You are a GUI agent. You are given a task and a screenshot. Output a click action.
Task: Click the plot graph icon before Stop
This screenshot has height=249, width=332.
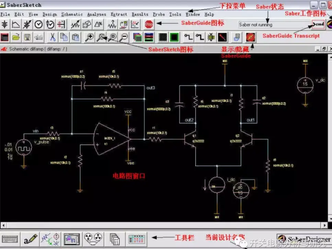[x=135, y=25]
